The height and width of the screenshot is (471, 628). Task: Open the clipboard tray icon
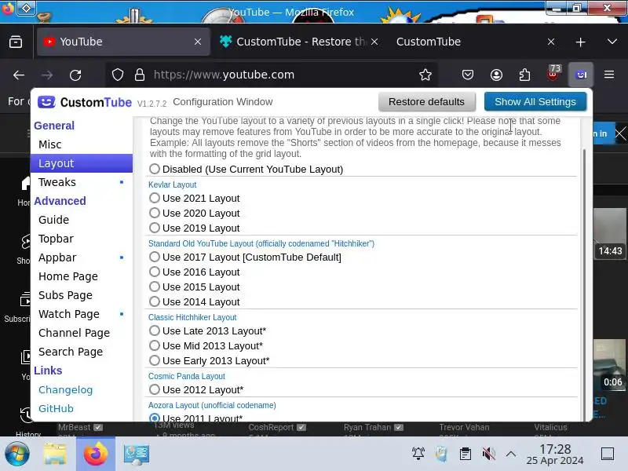pos(465,454)
